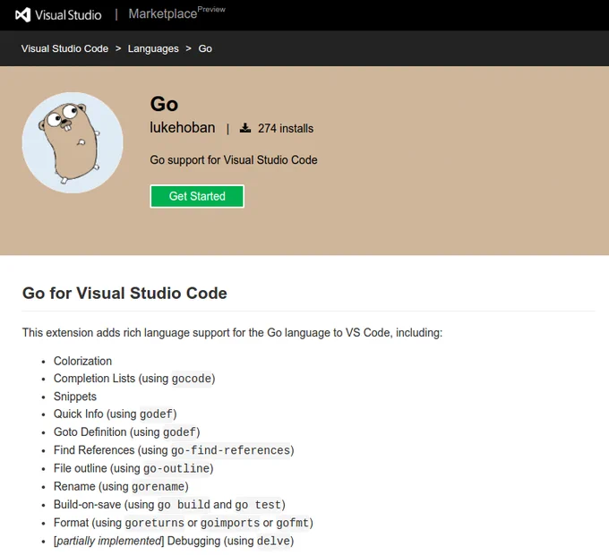Screen dimensions: 609x555
Task: Click the 274 installs count
Action: point(286,129)
